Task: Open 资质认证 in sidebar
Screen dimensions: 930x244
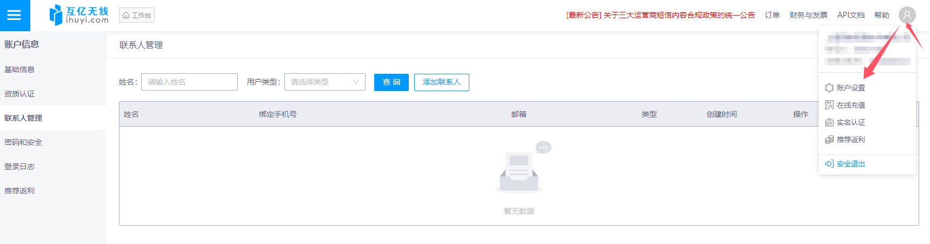Action: 19,94
